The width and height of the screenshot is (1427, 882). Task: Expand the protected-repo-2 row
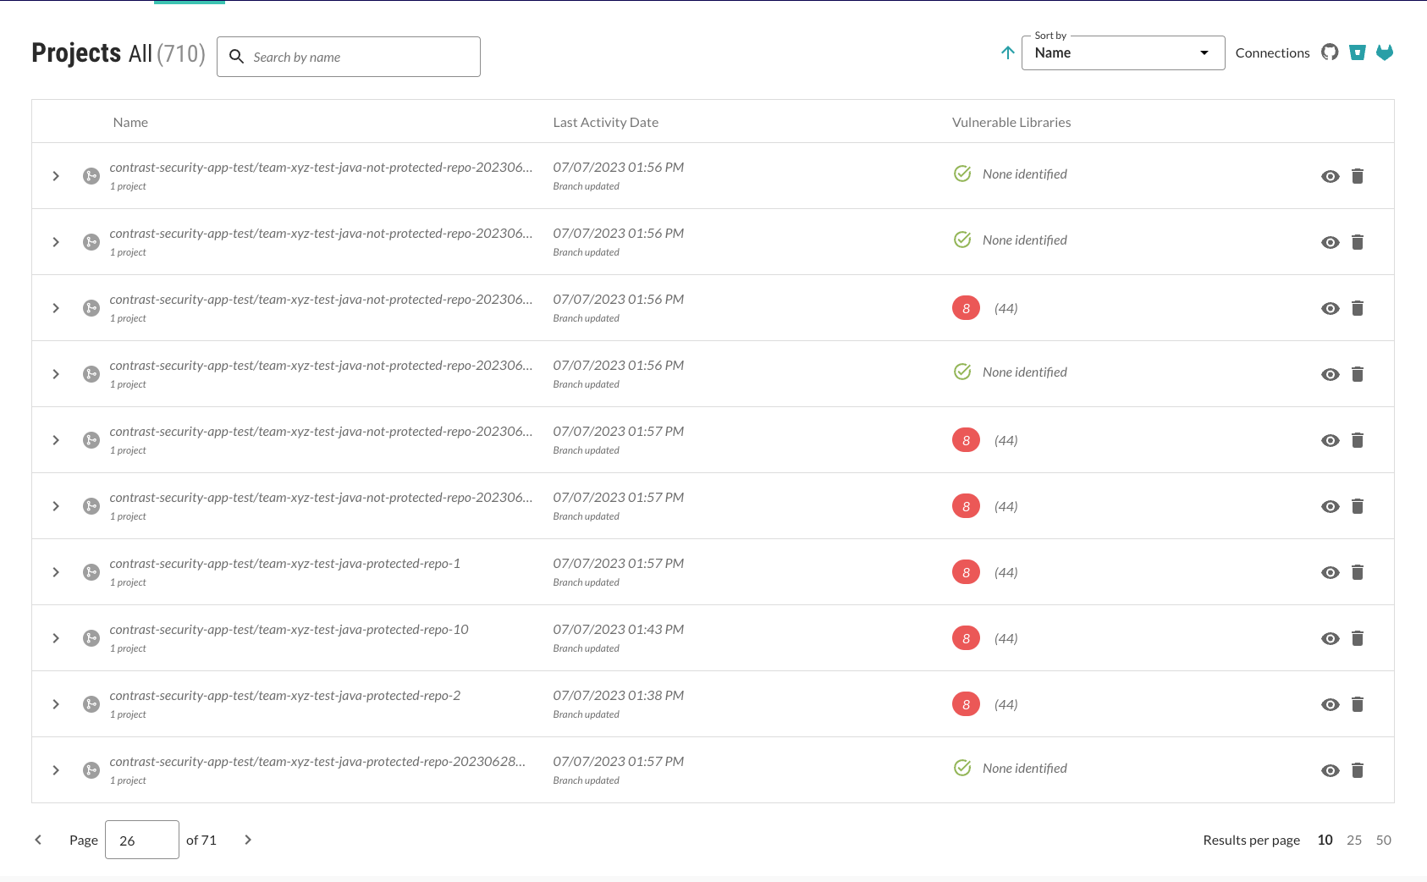(x=56, y=704)
